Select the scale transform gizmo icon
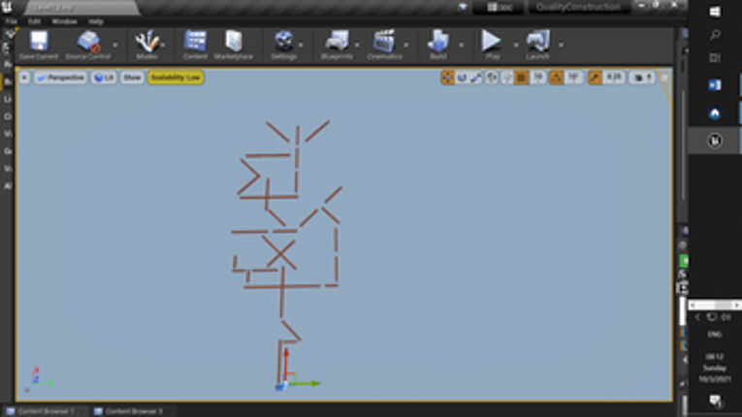742x417 pixels. click(476, 78)
